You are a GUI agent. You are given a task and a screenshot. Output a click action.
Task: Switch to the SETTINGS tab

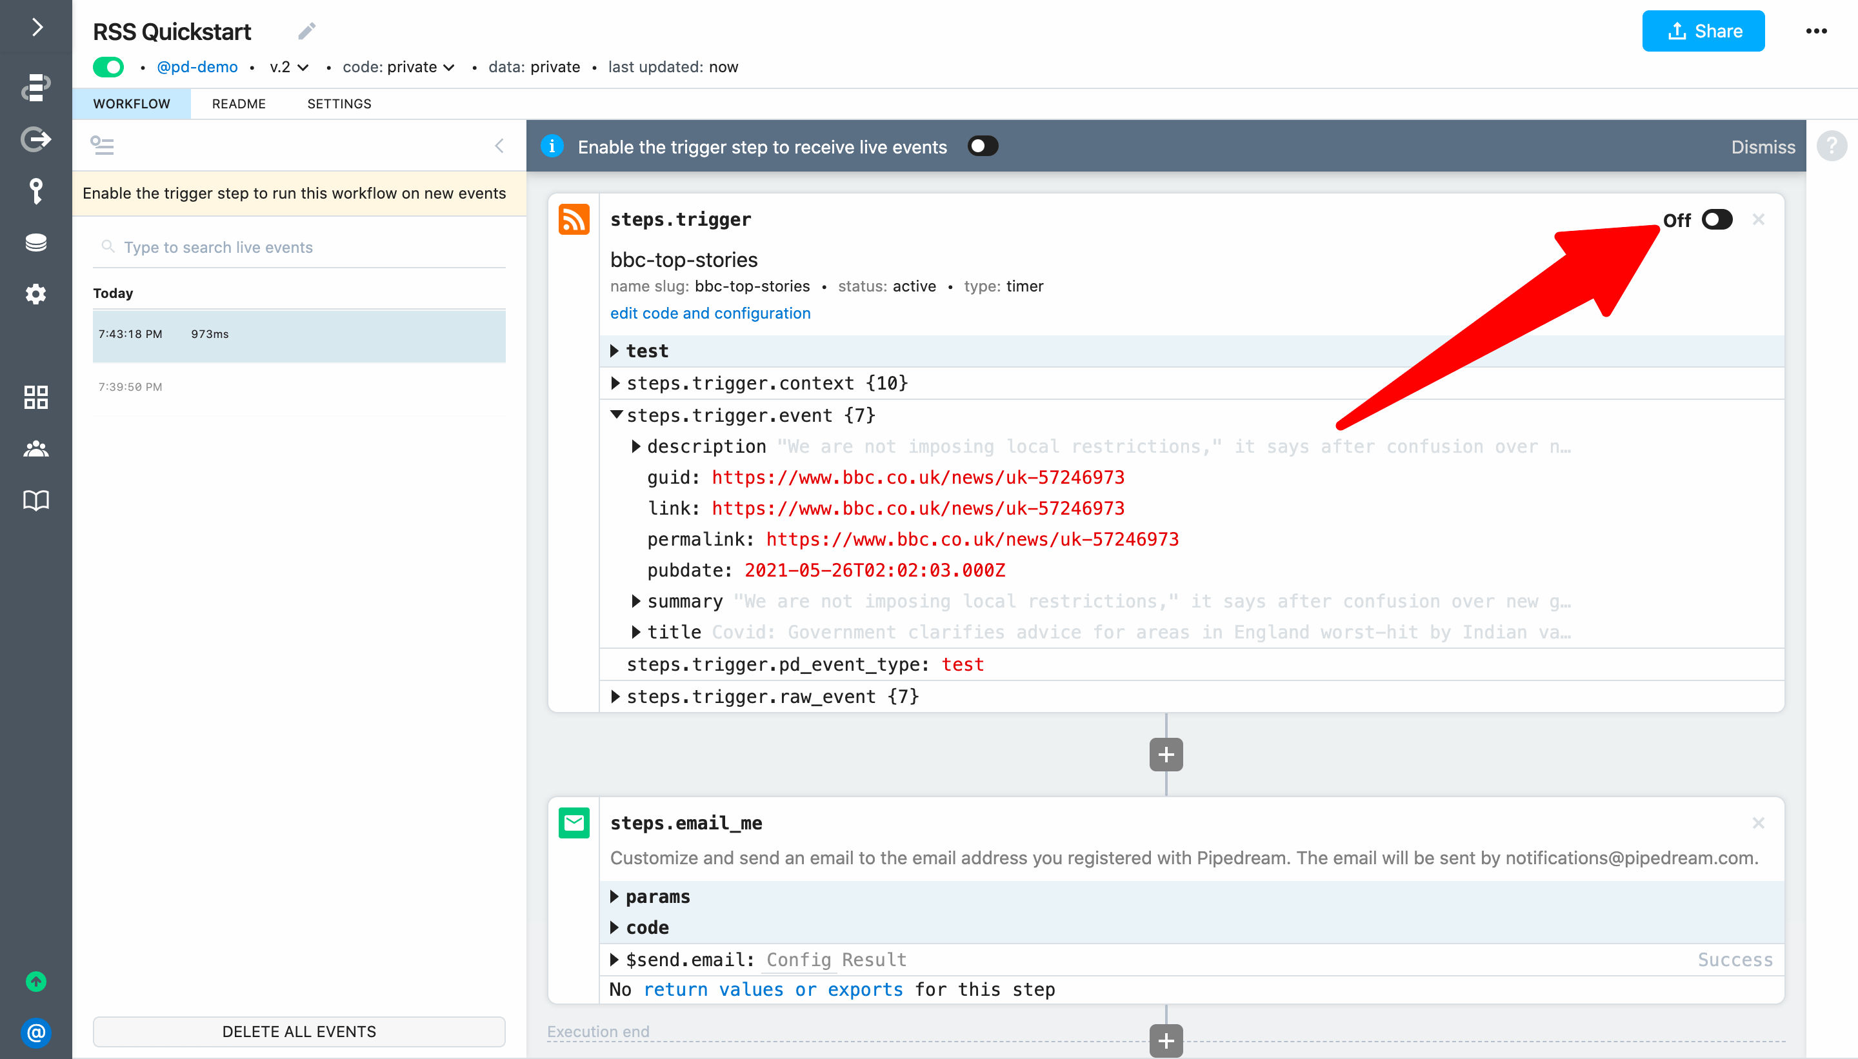(x=338, y=103)
